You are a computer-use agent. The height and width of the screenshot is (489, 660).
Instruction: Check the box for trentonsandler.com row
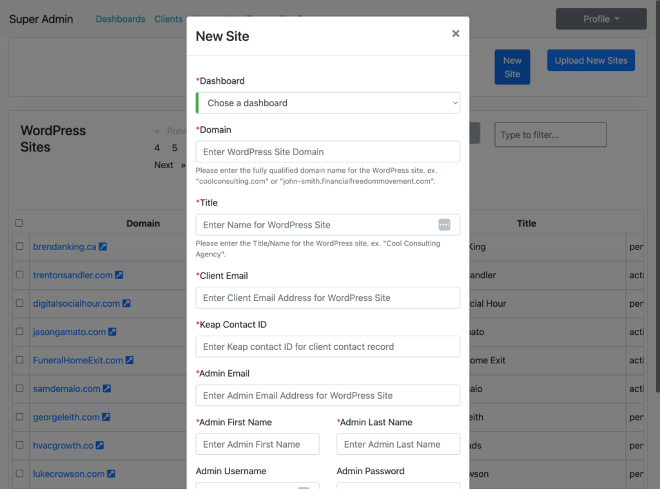[x=20, y=274]
